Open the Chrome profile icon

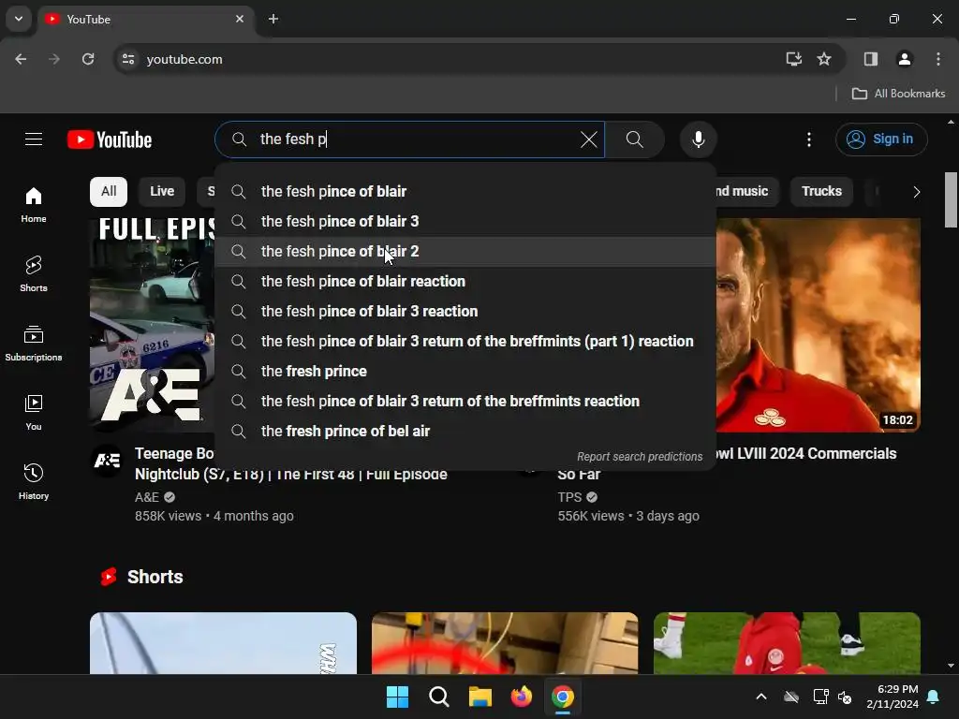coord(904,59)
